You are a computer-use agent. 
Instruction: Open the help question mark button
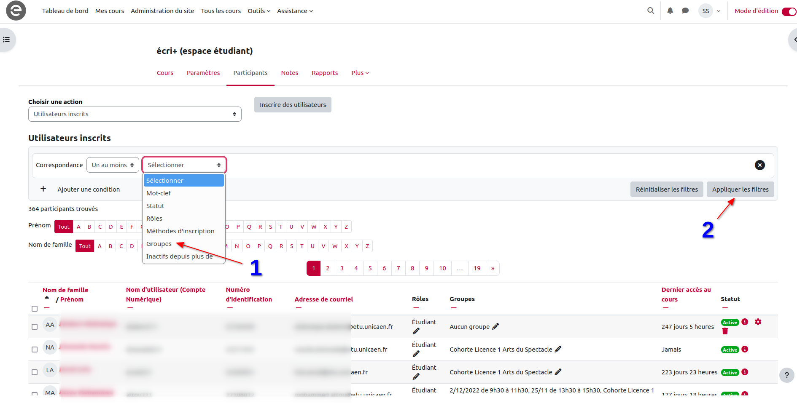(x=786, y=375)
